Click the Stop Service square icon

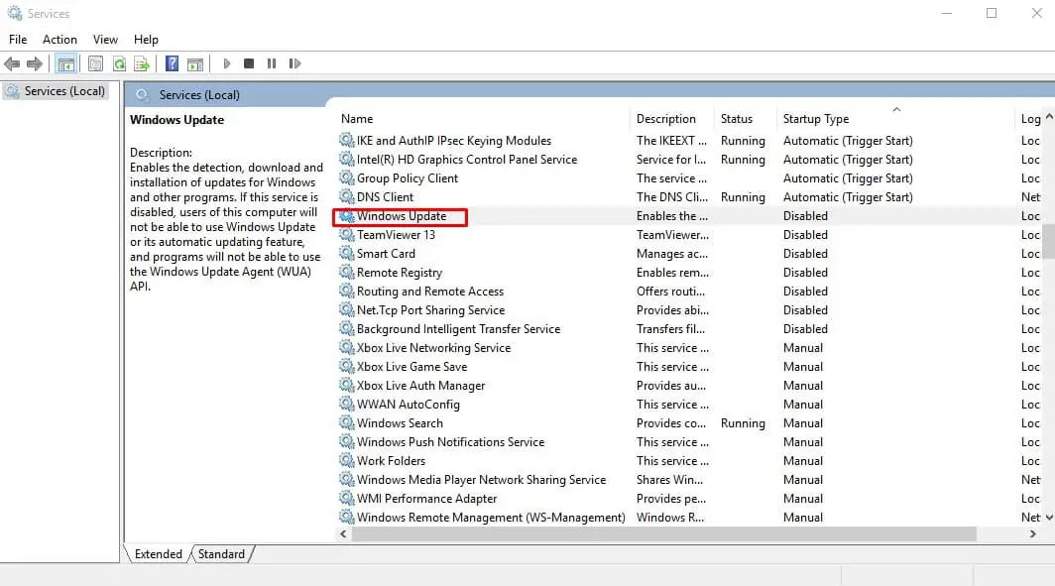249,63
